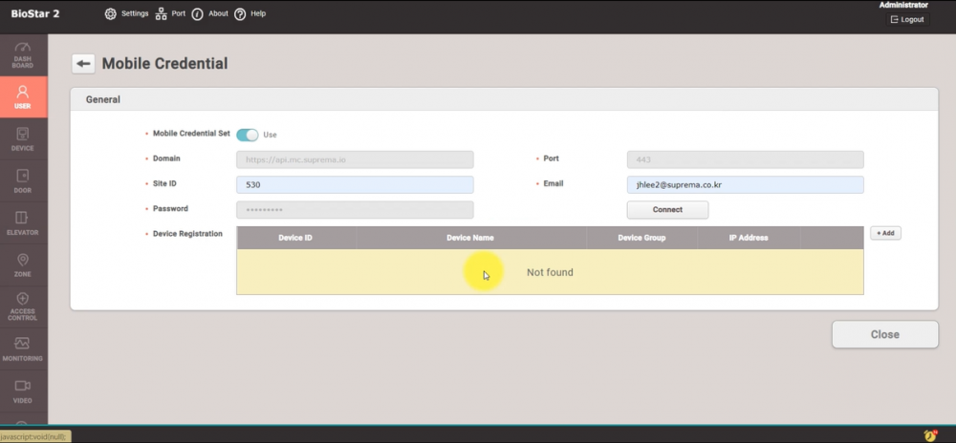Click the back arrow beside Mobile Credential

pos(83,64)
